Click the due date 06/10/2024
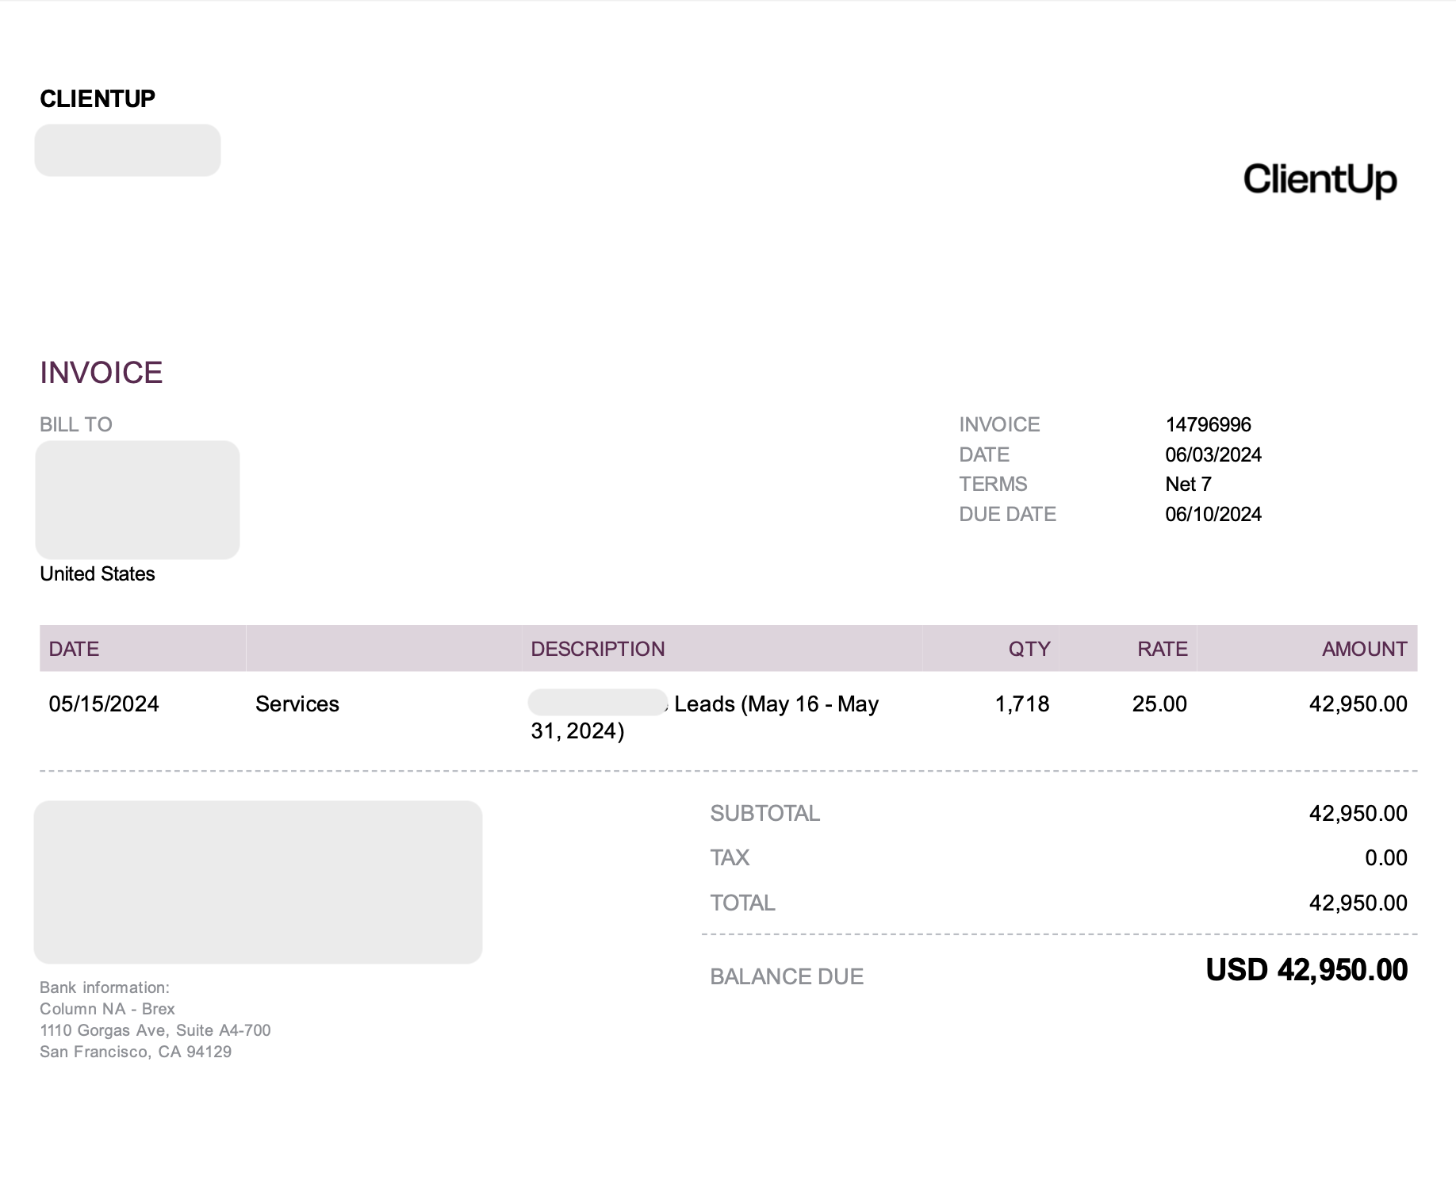This screenshot has width=1456, height=1177. tap(1213, 515)
